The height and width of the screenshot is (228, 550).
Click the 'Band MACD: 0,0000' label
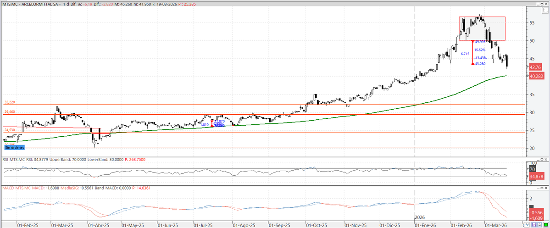(113, 188)
